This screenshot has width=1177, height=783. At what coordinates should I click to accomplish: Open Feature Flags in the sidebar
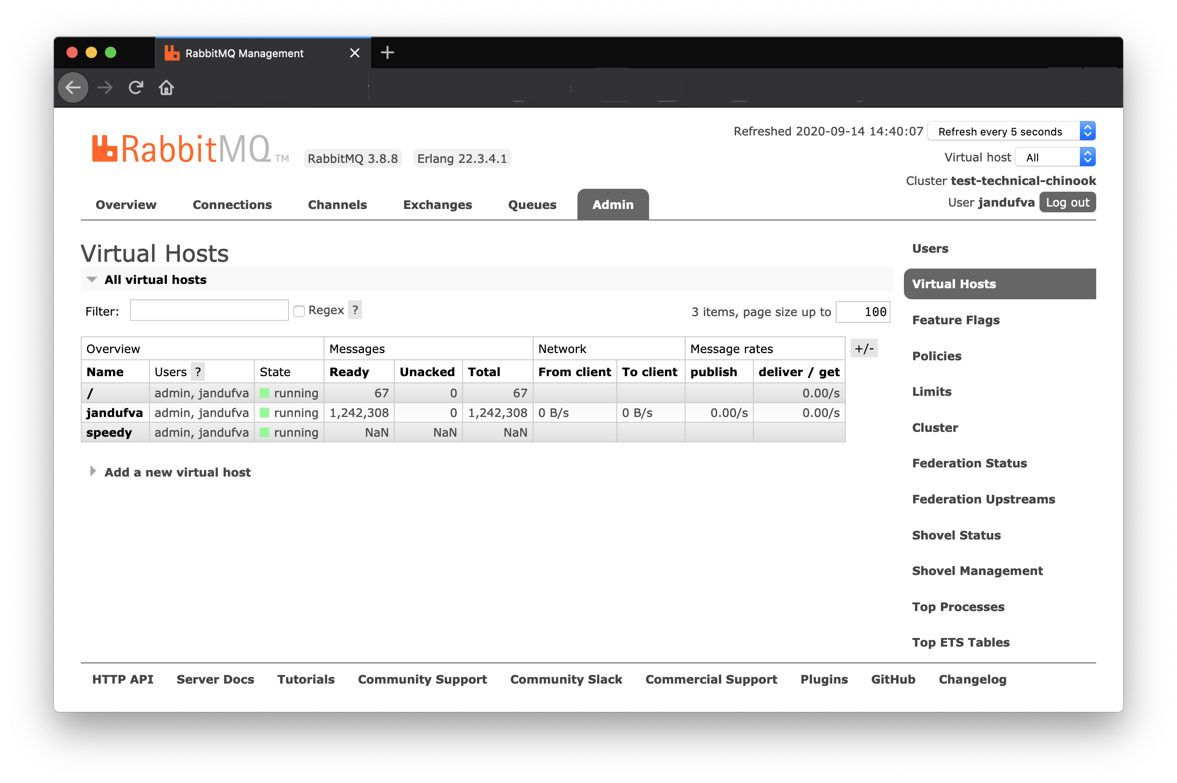coord(956,320)
